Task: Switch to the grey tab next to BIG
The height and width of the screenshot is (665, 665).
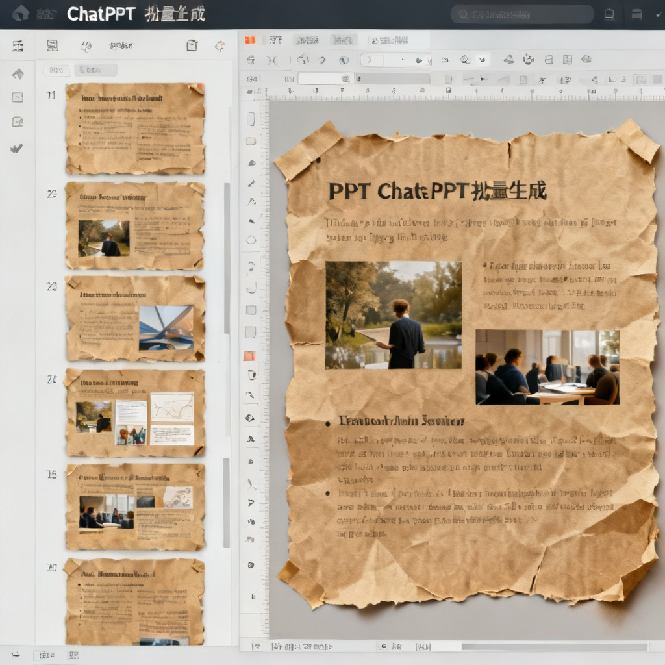Action: tap(95, 70)
